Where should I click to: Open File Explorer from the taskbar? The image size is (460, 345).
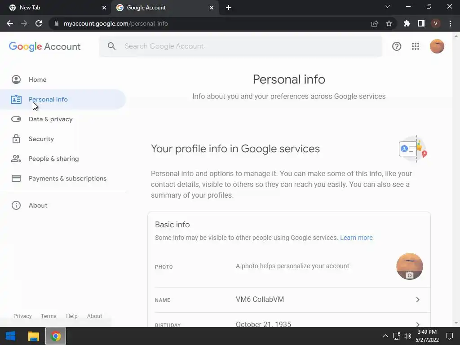click(x=33, y=336)
